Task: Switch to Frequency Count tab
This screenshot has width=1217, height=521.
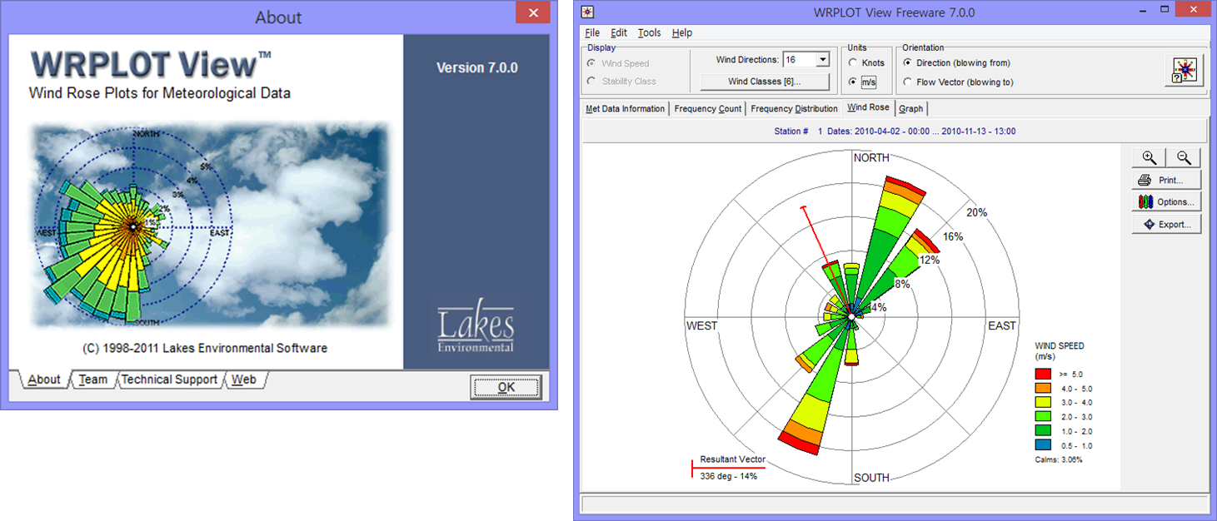Action: point(708,109)
